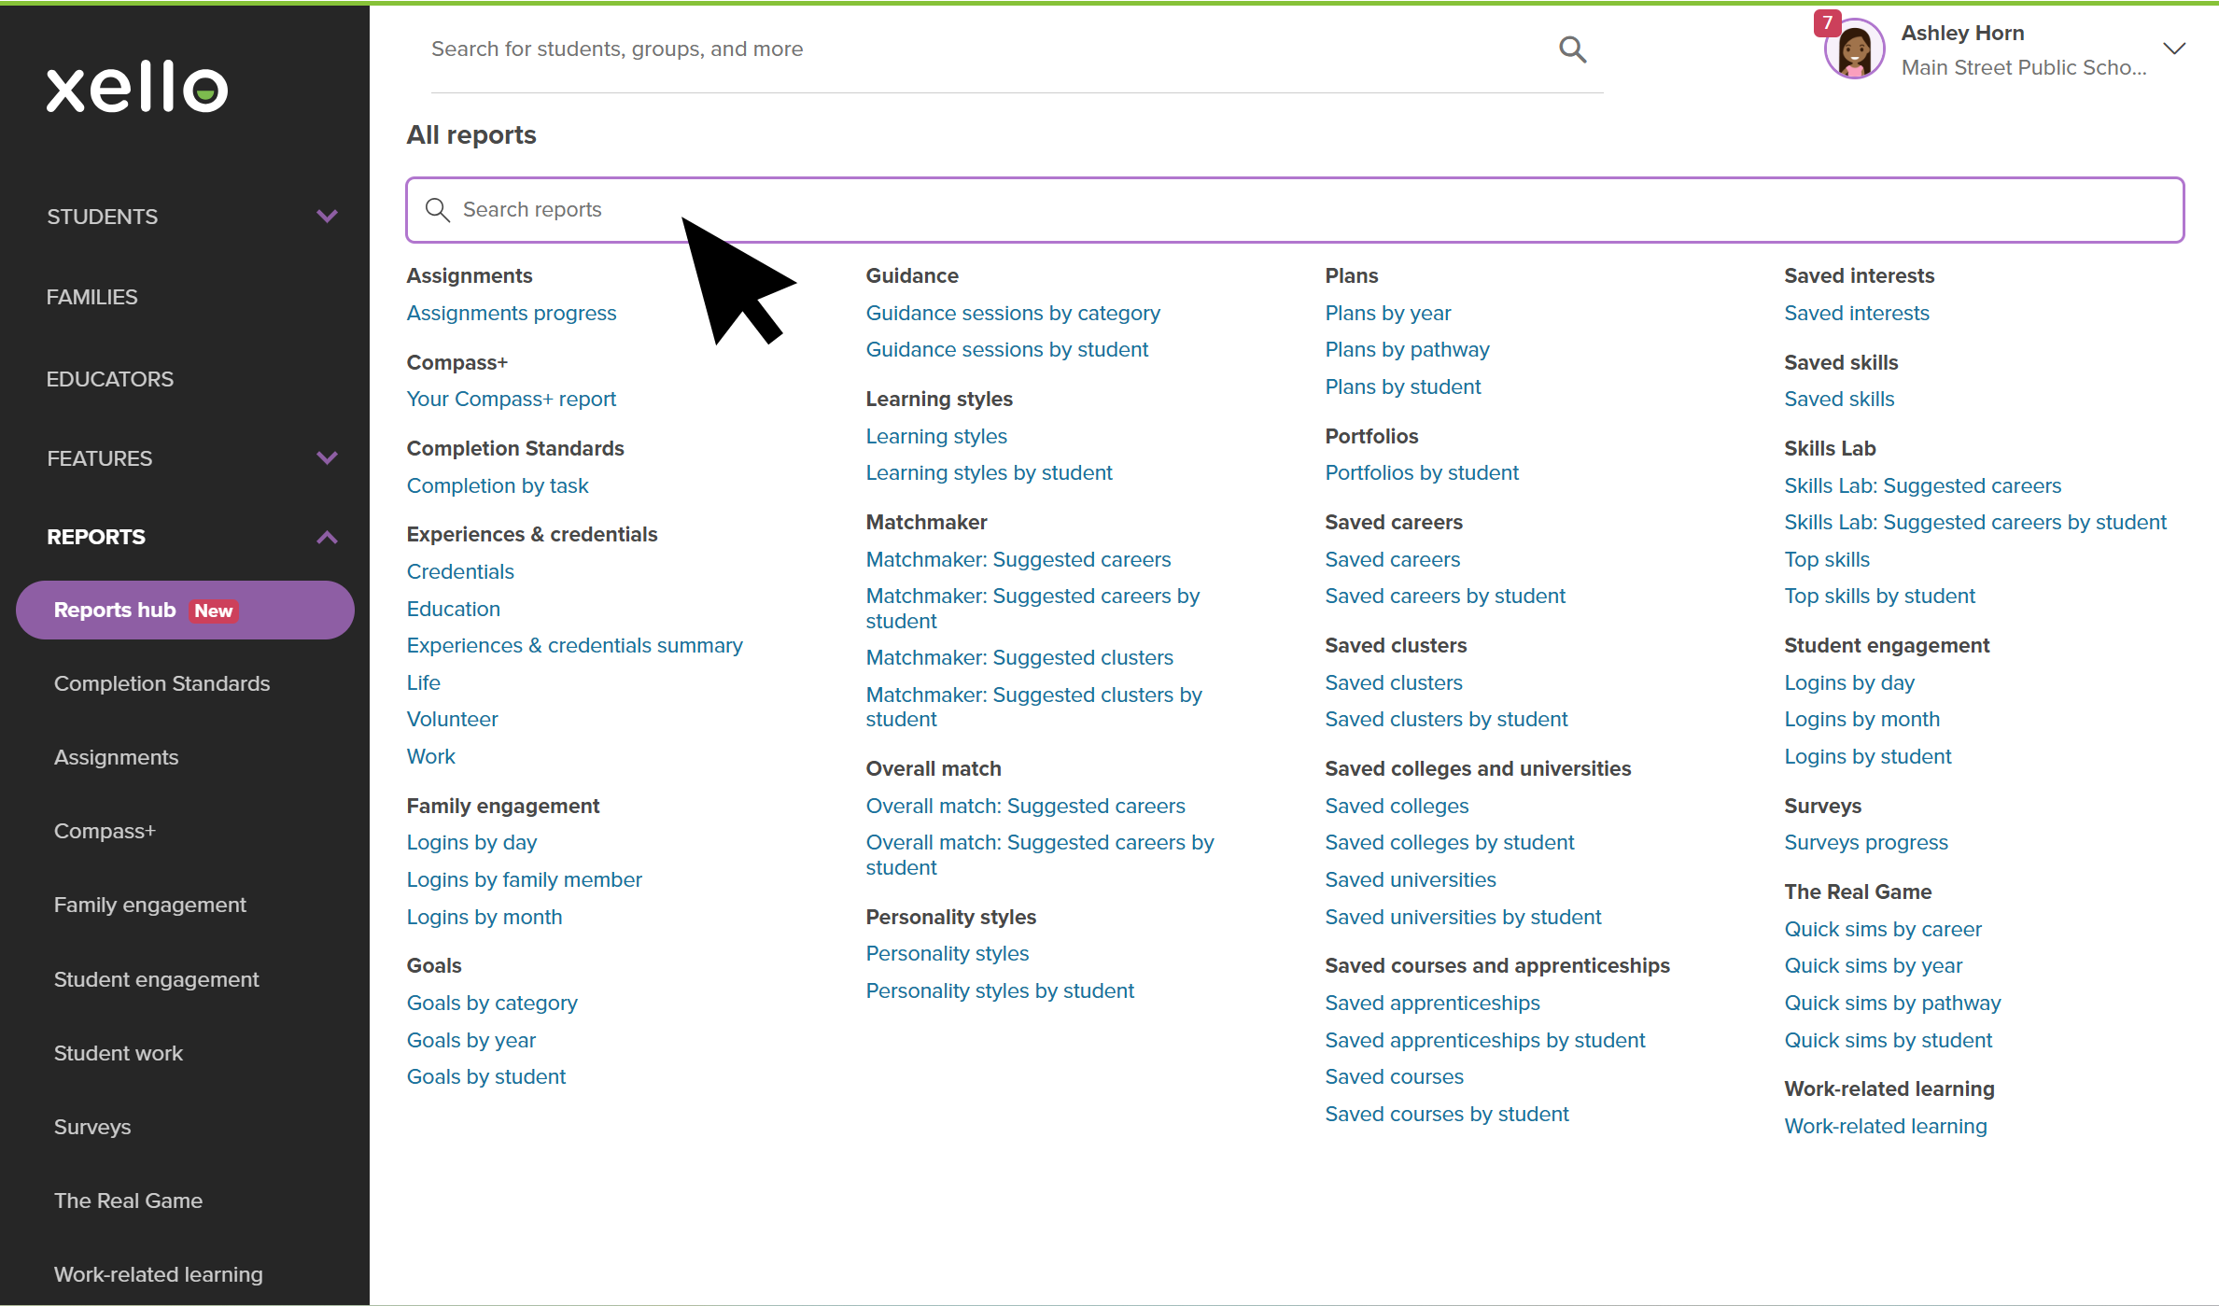Focus the Search reports field
Image resolution: width=2219 pixels, height=1306 pixels.
coord(1295,210)
